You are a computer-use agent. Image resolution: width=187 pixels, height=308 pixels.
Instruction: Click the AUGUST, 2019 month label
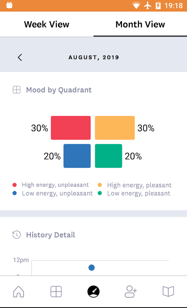click(94, 57)
